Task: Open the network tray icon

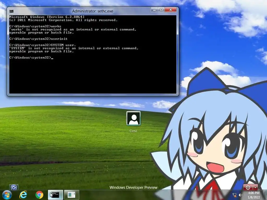Action: 234,195
